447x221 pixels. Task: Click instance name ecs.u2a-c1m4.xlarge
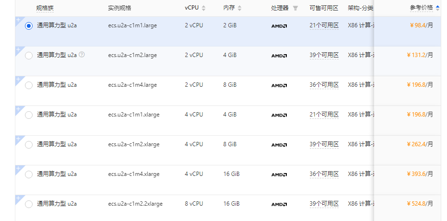pyautogui.click(x=134, y=174)
